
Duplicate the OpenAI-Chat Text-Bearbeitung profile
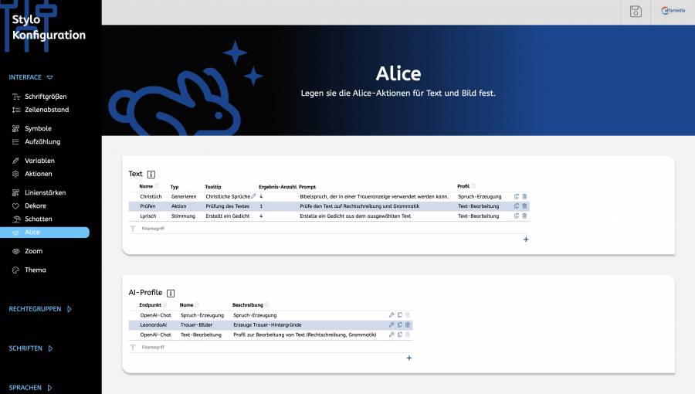399,335
